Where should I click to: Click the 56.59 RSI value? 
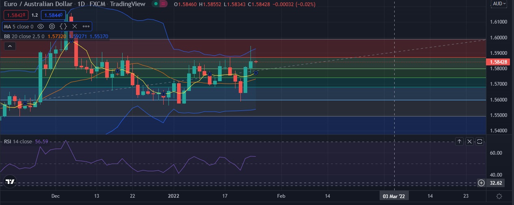(x=41, y=142)
